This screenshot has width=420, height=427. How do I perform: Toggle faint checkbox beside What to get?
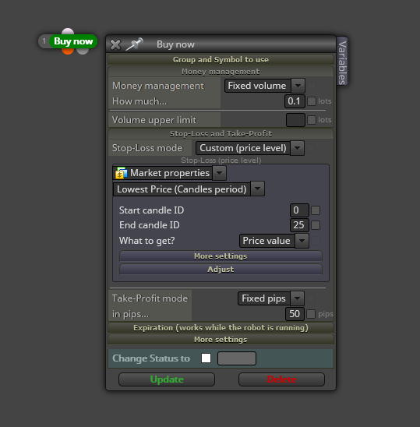click(x=316, y=241)
